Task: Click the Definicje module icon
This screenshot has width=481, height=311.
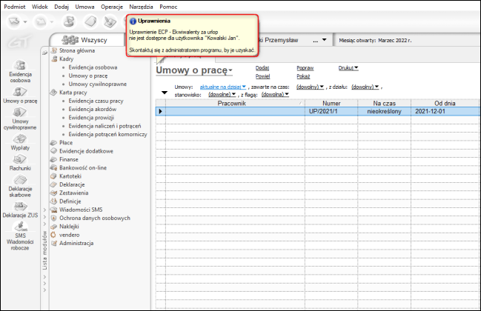Action: pos(53,201)
